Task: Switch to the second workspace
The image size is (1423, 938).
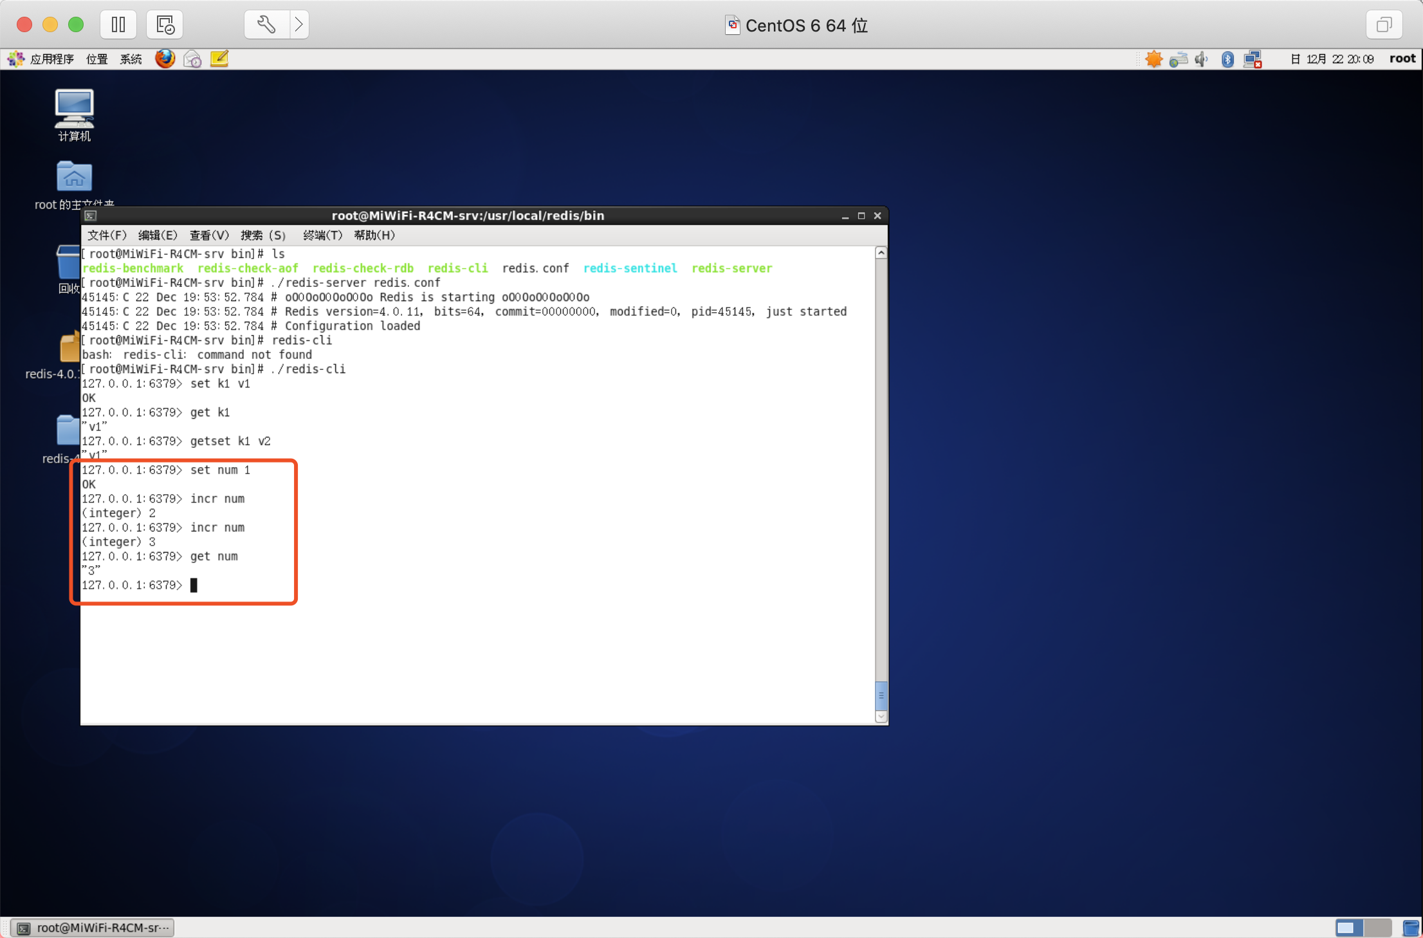Action: click(1377, 928)
